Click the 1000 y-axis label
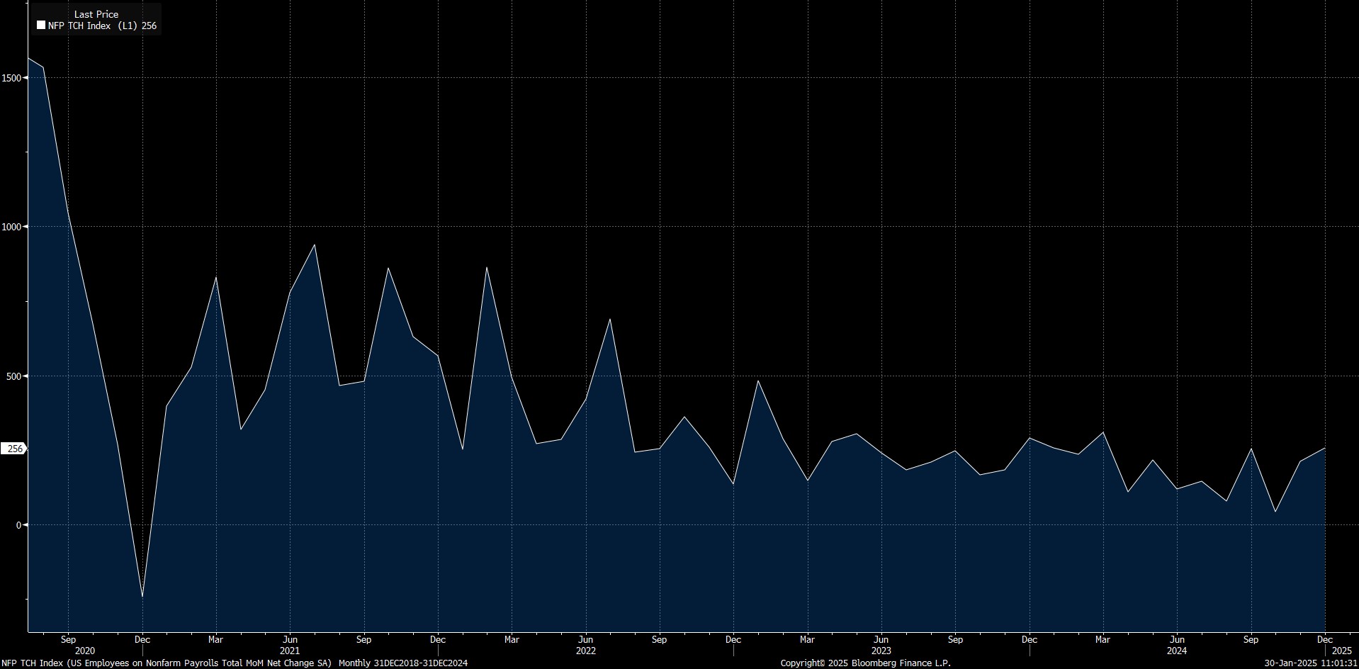 11,227
